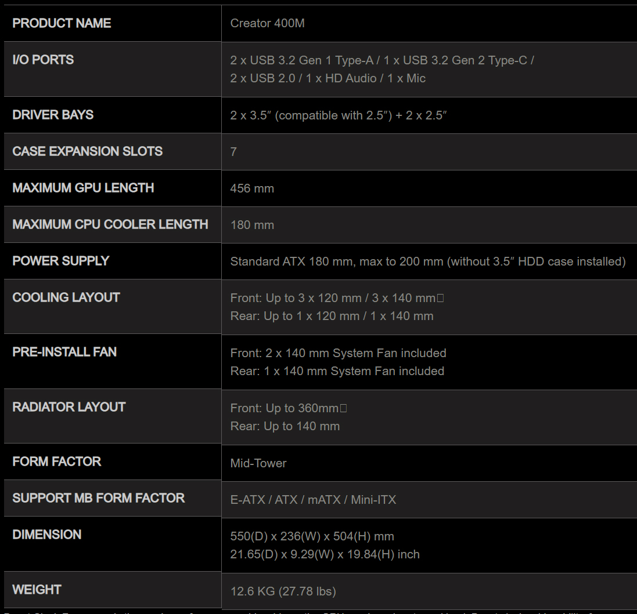Click the RADIATOR LAYOUT label
The height and width of the screenshot is (614, 637).
pyautogui.click(x=69, y=407)
